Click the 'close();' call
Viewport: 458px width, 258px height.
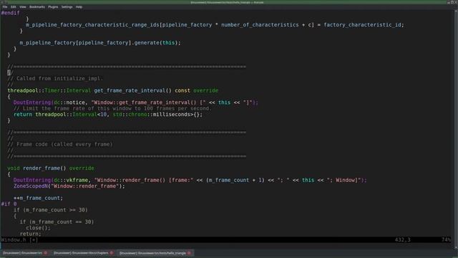tap(38, 228)
